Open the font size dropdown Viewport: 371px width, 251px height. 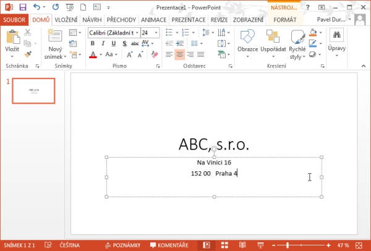[156, 33]
